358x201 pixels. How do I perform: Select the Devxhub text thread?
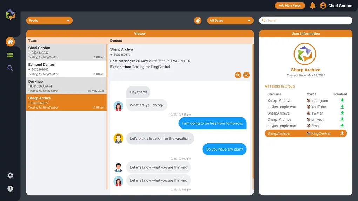(x=66, y=86)
